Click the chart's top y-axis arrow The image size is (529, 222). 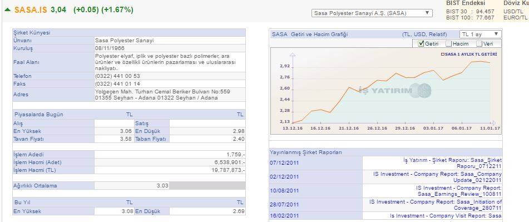point(293,55)
